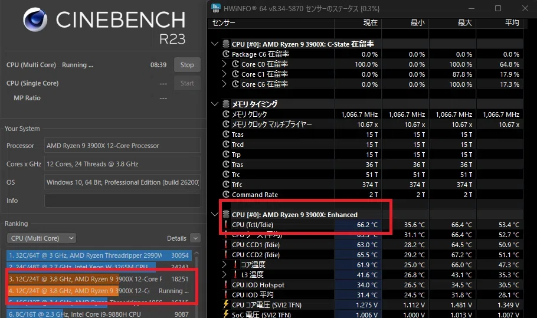Click thermometer icon beside CPU IOD 平均
The width and height of the screenshot is (537, 318).
click(x=225, y=295)
